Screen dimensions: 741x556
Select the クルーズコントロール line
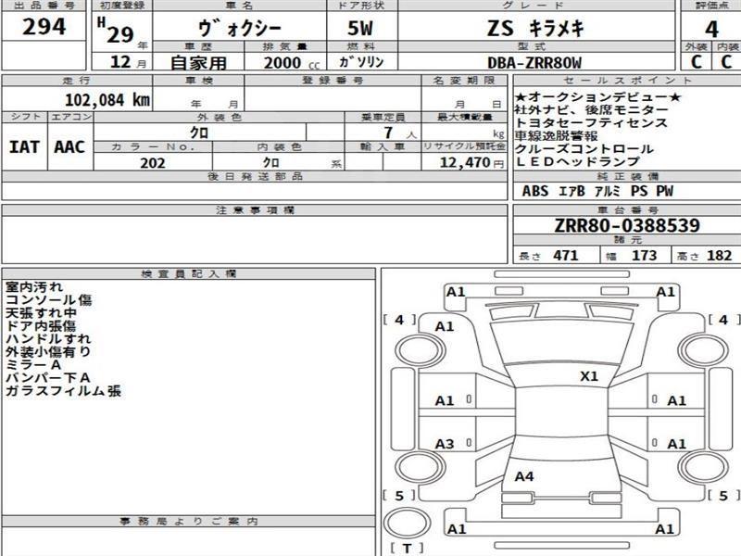click(x=584, y=148)
